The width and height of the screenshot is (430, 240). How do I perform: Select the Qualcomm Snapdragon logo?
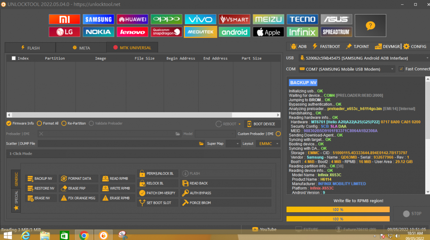167,32
